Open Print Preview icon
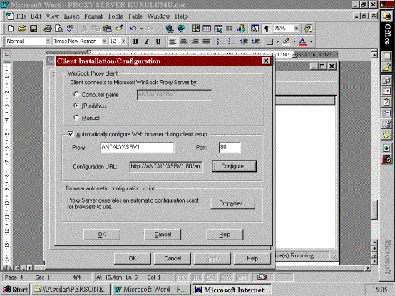395x296 pixels. 59,29
